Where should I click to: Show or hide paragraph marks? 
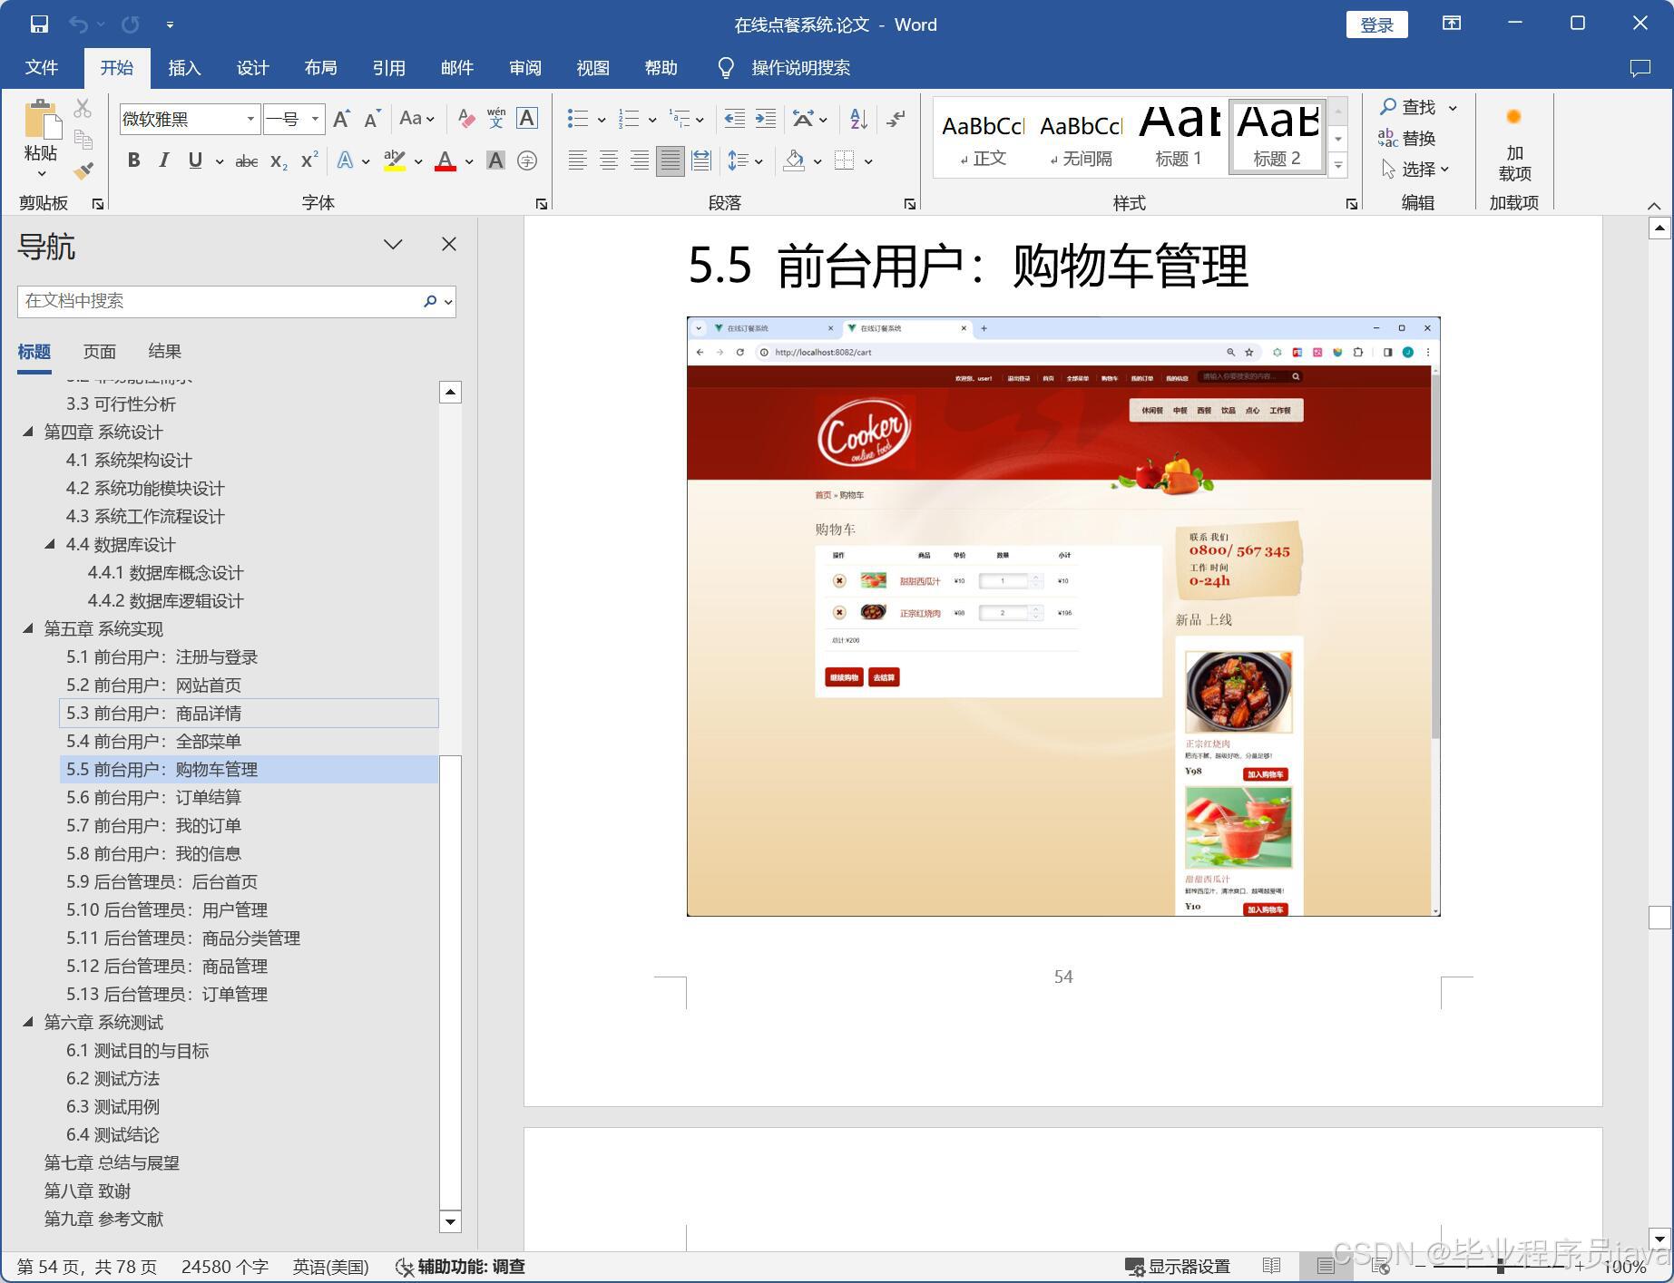(896, 119)
